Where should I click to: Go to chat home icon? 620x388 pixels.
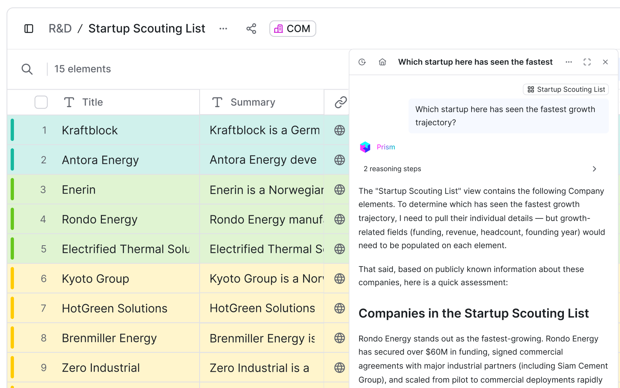coord(382,62)
